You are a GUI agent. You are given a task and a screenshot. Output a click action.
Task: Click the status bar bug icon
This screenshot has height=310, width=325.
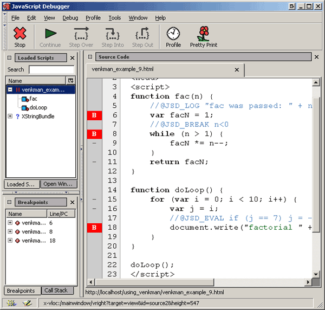coord(11,303)
